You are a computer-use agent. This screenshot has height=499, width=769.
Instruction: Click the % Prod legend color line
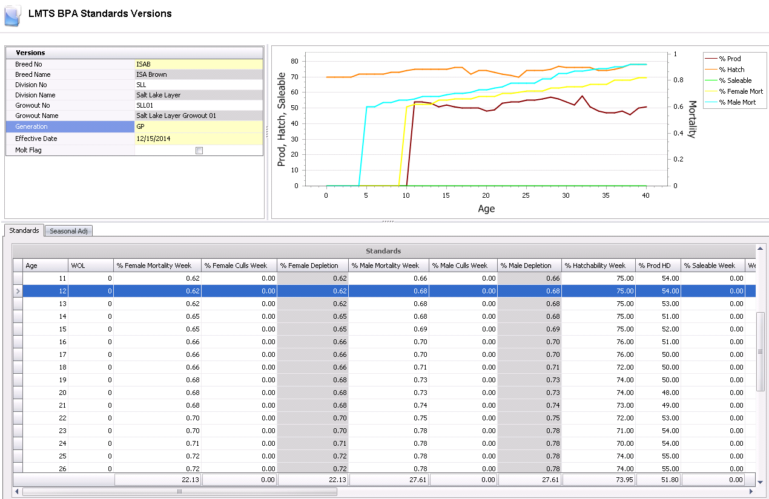pyautogui.click(x=711, y=59)
